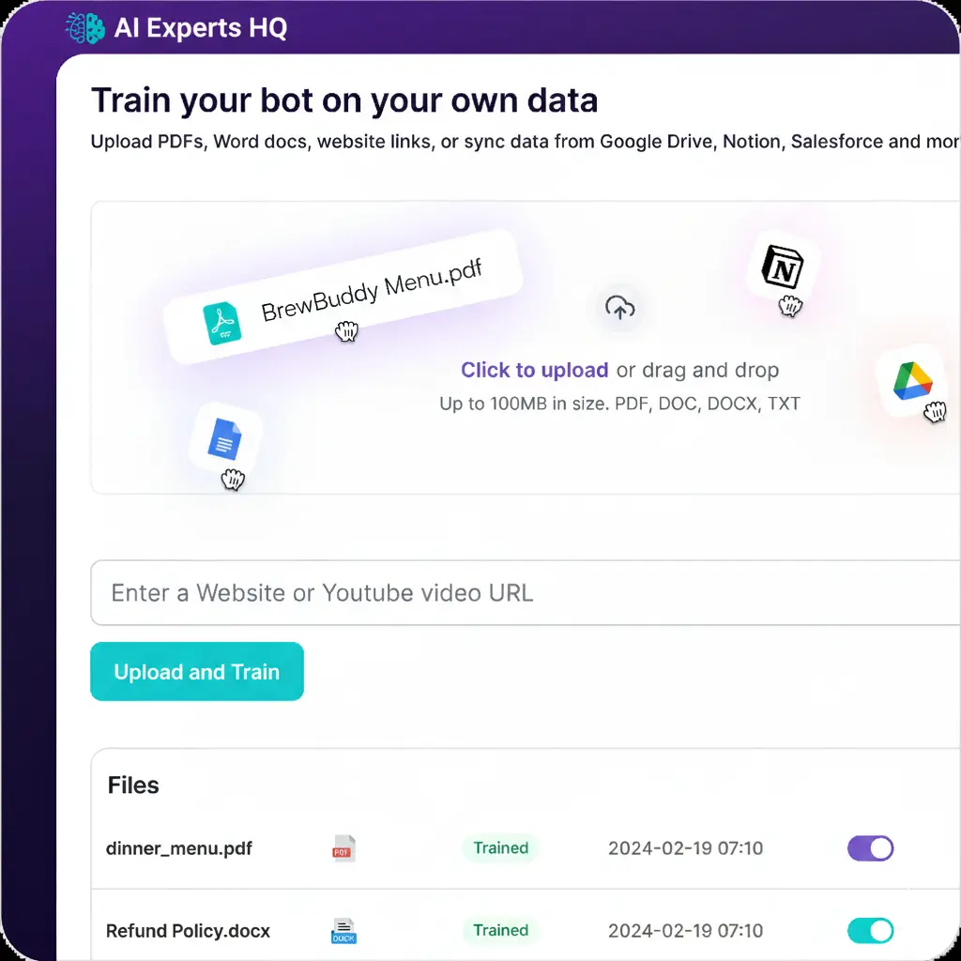Click the AI Experts HQ brain logo

(x=85, y=28)
